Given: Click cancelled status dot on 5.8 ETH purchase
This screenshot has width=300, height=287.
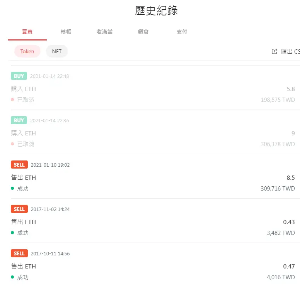Looking at the screenshot, I should coord(13,100).
